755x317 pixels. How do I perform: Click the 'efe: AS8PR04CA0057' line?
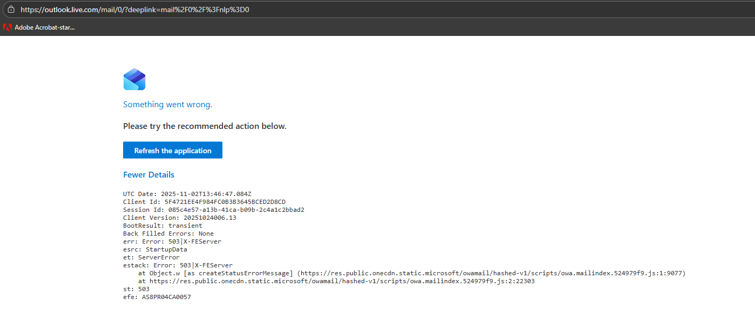click(157, 297)
